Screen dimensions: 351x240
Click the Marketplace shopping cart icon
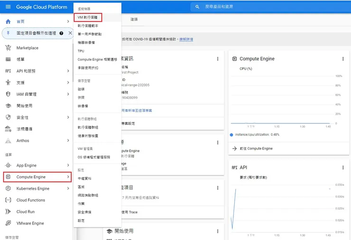tap(8, 48)
